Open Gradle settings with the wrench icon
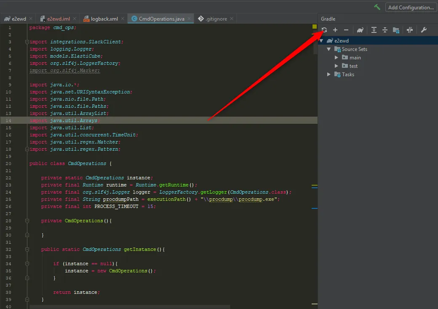The height and width of the screenshot is (309, 438). coord(424,29)
